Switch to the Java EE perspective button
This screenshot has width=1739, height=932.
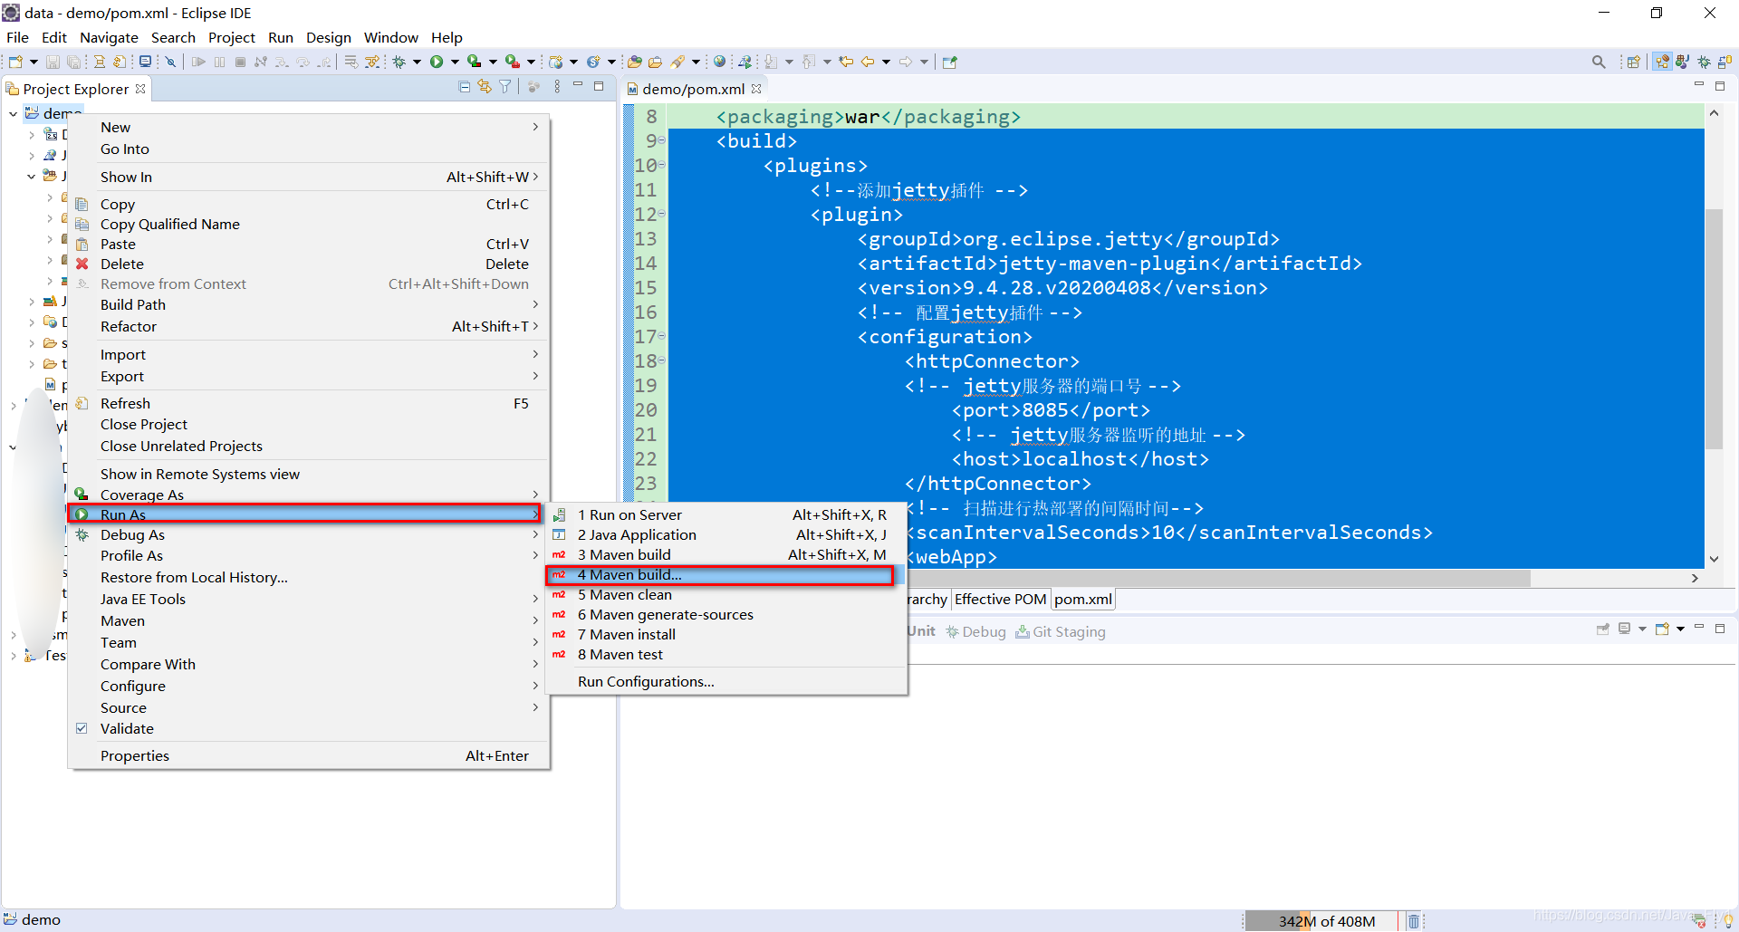(1662, 62)
